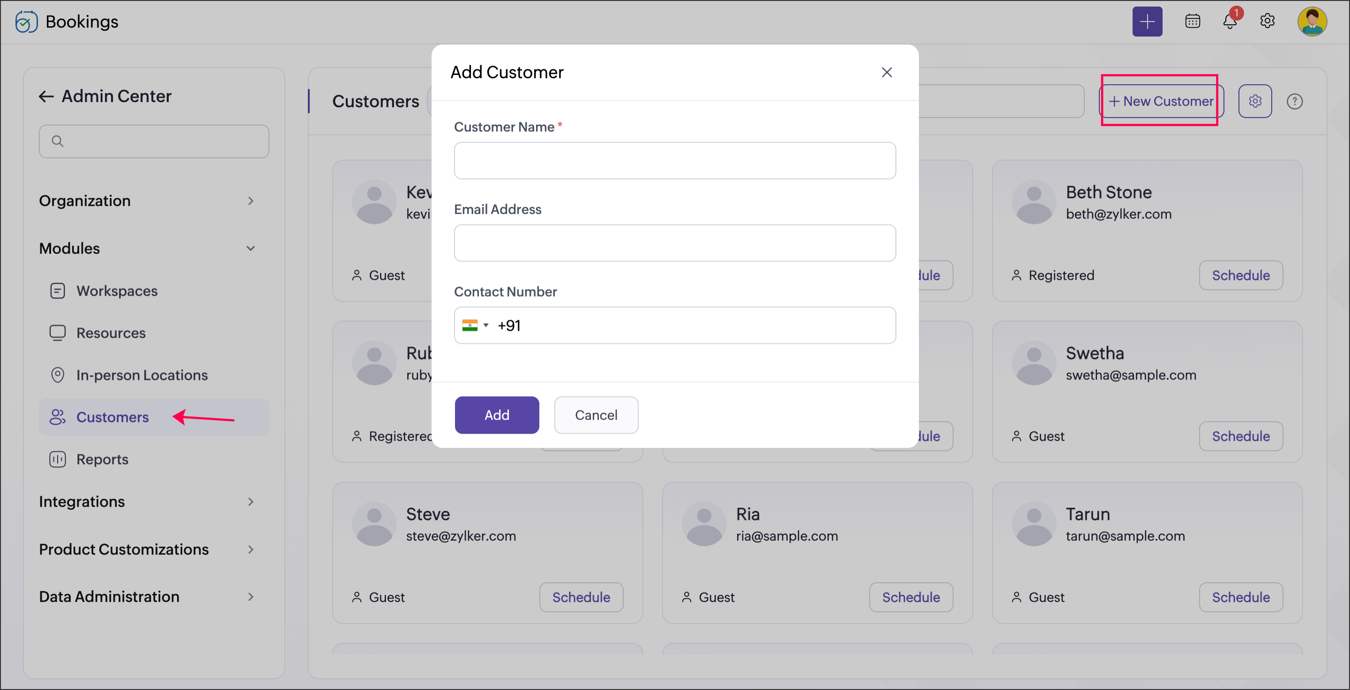Image resolution: width=1350 pixels, height=690 pixels.
Task: Click the Email Address field
Action: tap(674, 243)
